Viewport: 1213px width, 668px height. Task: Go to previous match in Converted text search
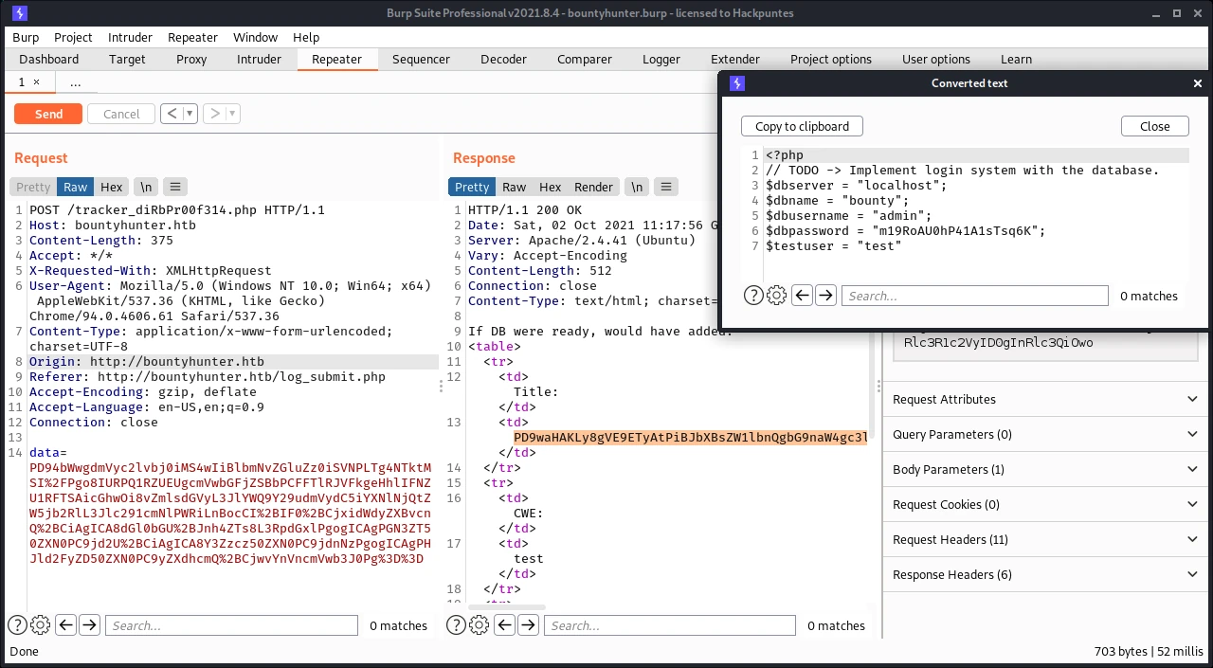[x=802, y=296]
